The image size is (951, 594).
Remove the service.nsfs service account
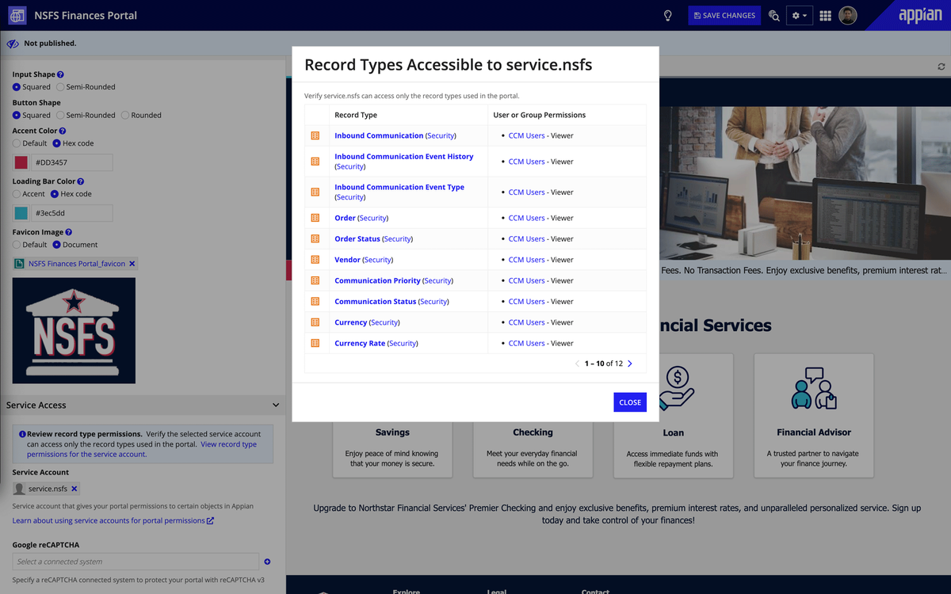(76, 489)
